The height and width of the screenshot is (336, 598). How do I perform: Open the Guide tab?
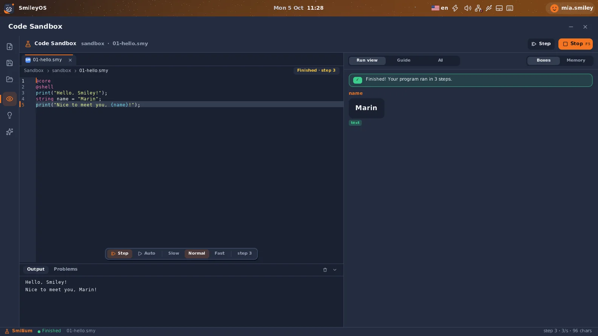[404, 60]
